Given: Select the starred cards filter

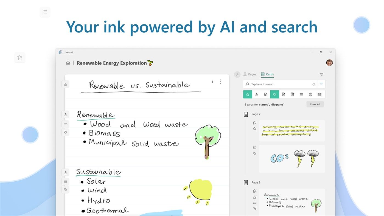Looking at the screenshot, I should tap(248, 94).
